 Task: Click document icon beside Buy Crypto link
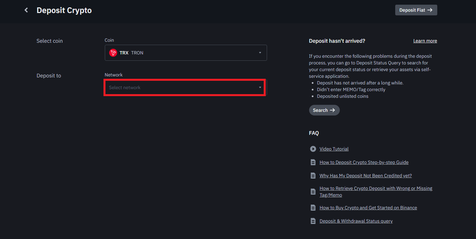(x=313, y=208)
